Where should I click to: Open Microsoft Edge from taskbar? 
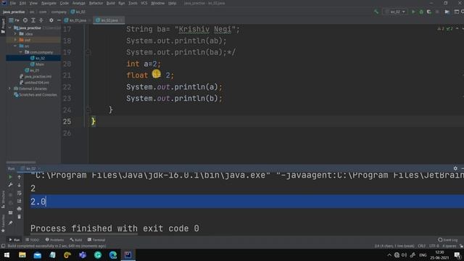pos(113,254)
